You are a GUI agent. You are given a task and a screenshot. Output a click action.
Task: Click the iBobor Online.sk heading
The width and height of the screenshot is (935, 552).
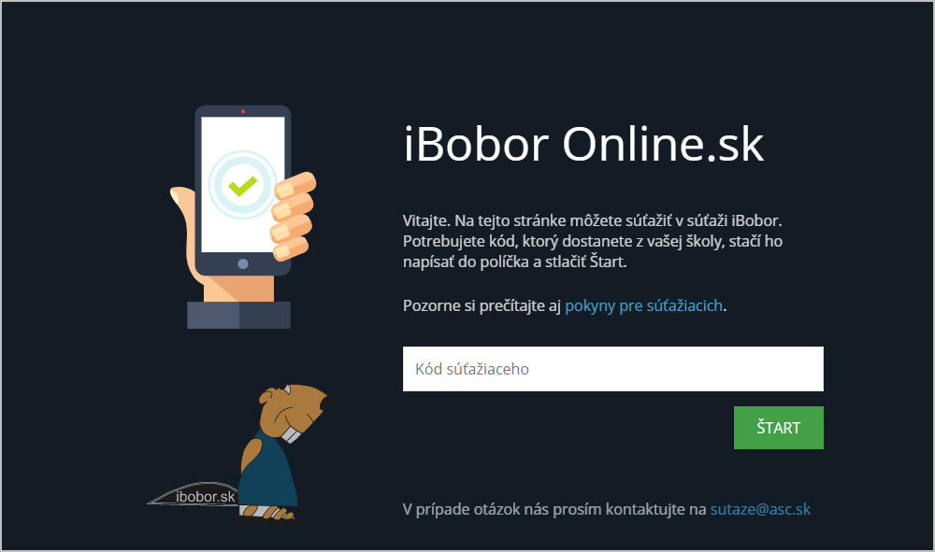point(583,144)
